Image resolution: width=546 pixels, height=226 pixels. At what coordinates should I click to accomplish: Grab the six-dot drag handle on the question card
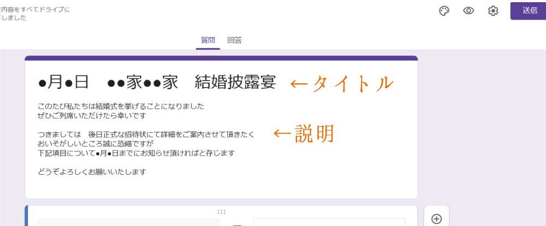click(221, 211)
